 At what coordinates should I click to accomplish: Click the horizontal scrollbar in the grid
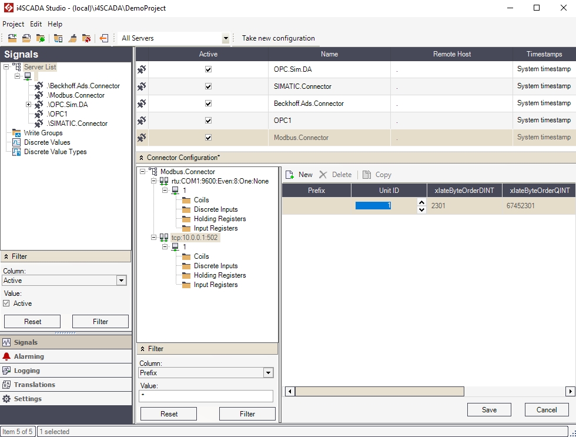click(380, 392)
